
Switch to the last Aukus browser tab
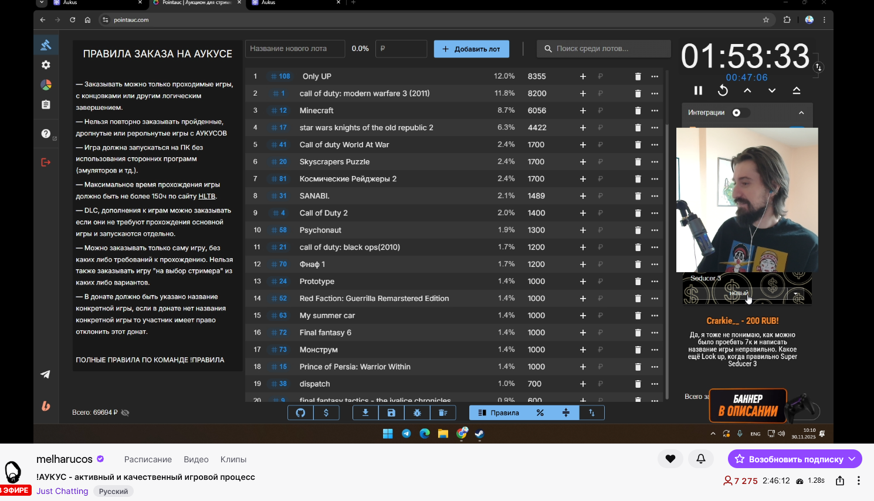tap(296, 3)
